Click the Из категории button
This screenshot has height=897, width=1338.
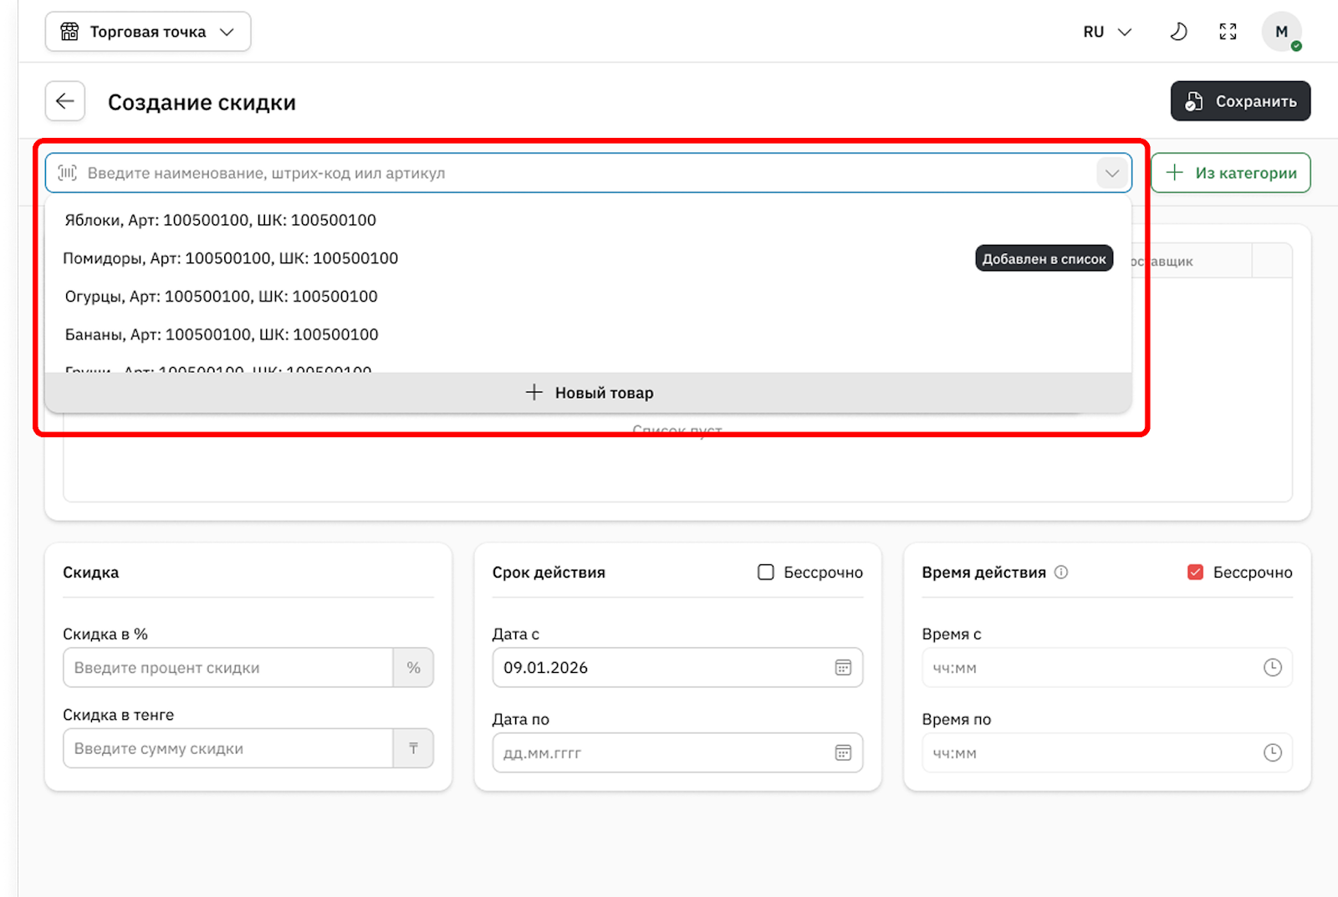tap(1230, 173)
